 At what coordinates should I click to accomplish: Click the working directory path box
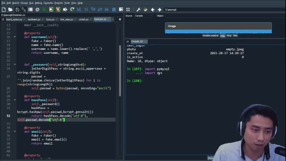[x=224, y=10]
